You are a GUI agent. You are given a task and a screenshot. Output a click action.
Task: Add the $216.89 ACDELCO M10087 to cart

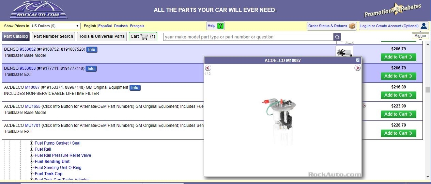(x=398, y=95)
